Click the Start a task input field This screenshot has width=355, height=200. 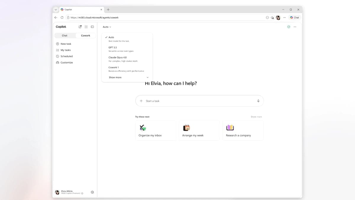[x=199, y=101]
